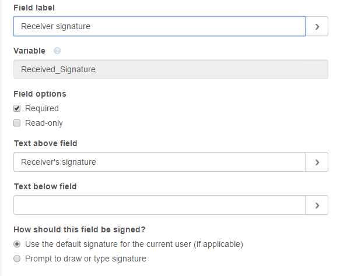Click the Received_Signature variable box
Image resolution: width=340 pixels, height=276 pixels.
[171, 69]
